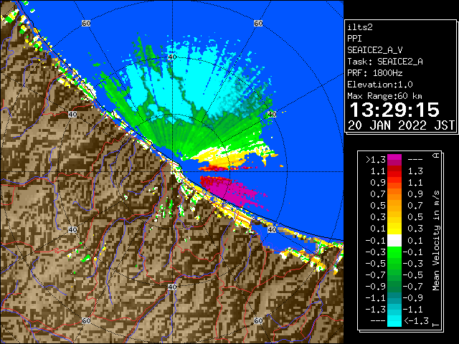Viewport: 459px width, 344px height.
Task: Click the '40' label beside the green echo's east edge
Action: pos(272,115)
